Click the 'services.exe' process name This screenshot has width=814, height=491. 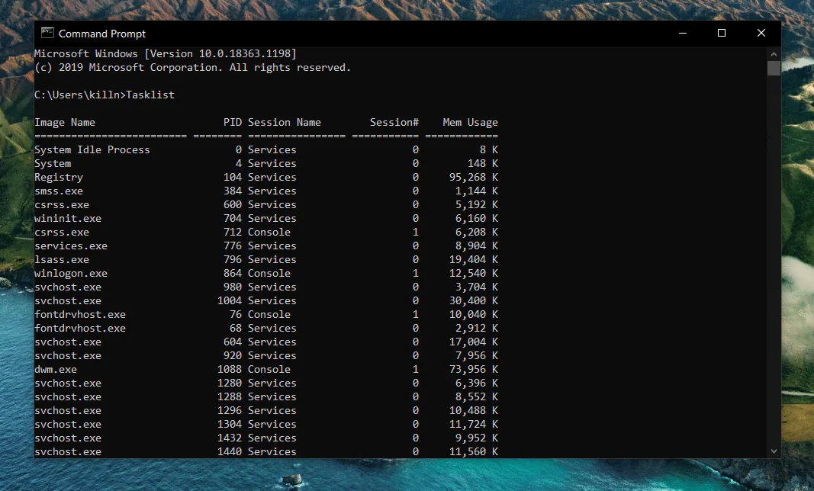click(x=71, y=246)
